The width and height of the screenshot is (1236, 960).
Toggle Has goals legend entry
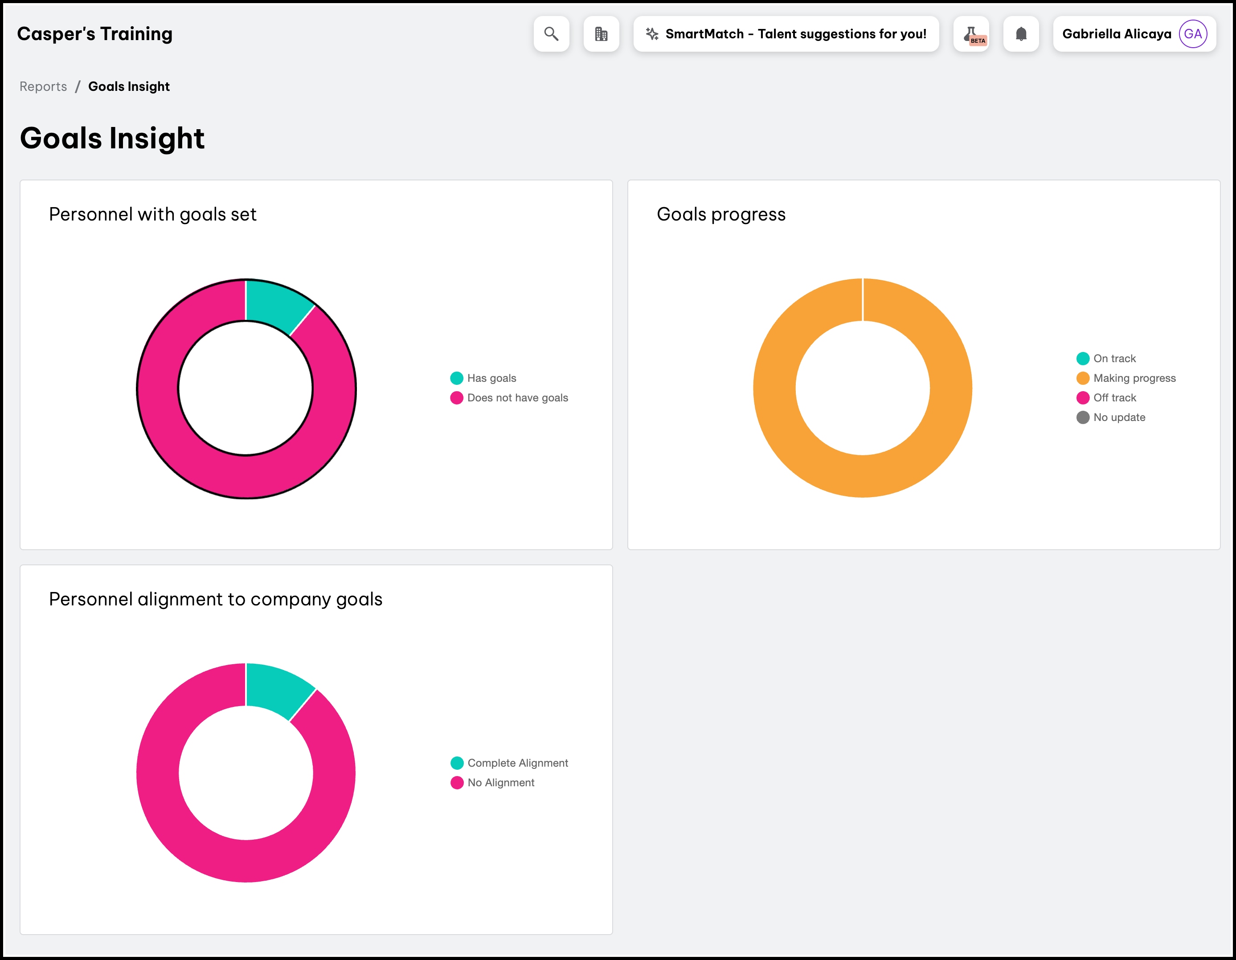(x=491, y=378)
